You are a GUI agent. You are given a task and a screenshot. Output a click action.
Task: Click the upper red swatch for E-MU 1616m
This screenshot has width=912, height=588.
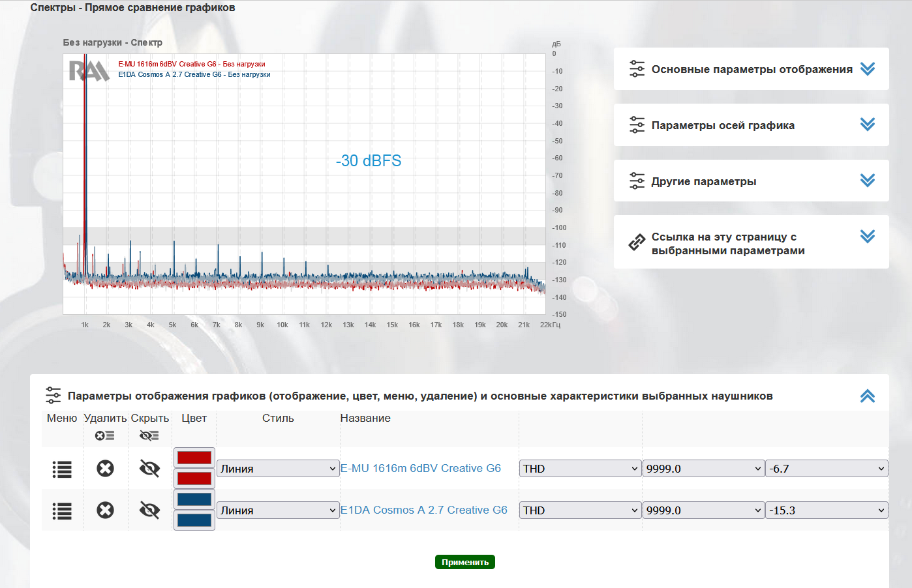[x=194, y=458]
